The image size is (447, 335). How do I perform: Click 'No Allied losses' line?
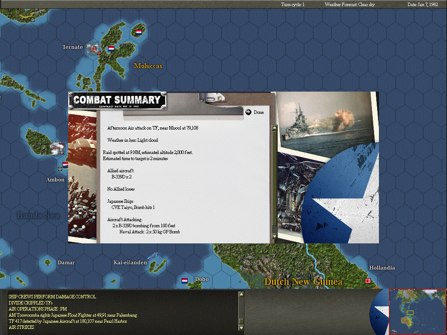click(120, 189)
